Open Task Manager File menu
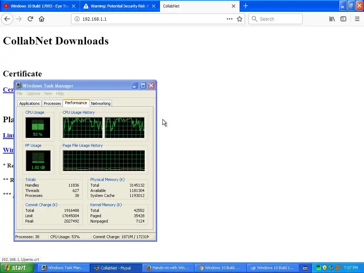Viewport: 364px width, 273px height. 20,93
